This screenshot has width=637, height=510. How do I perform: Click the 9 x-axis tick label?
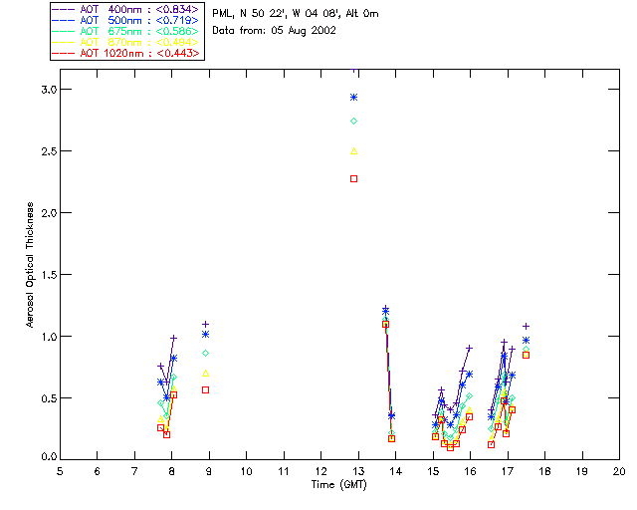[x=209, y=471]
